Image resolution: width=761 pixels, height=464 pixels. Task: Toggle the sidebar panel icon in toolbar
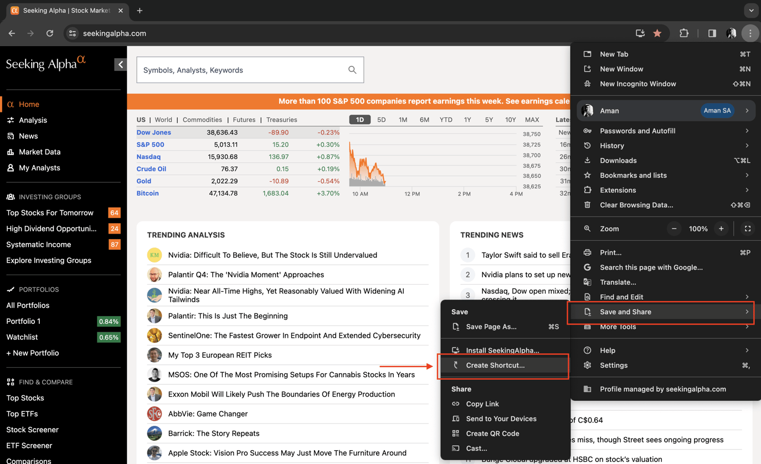click(712, 33)
